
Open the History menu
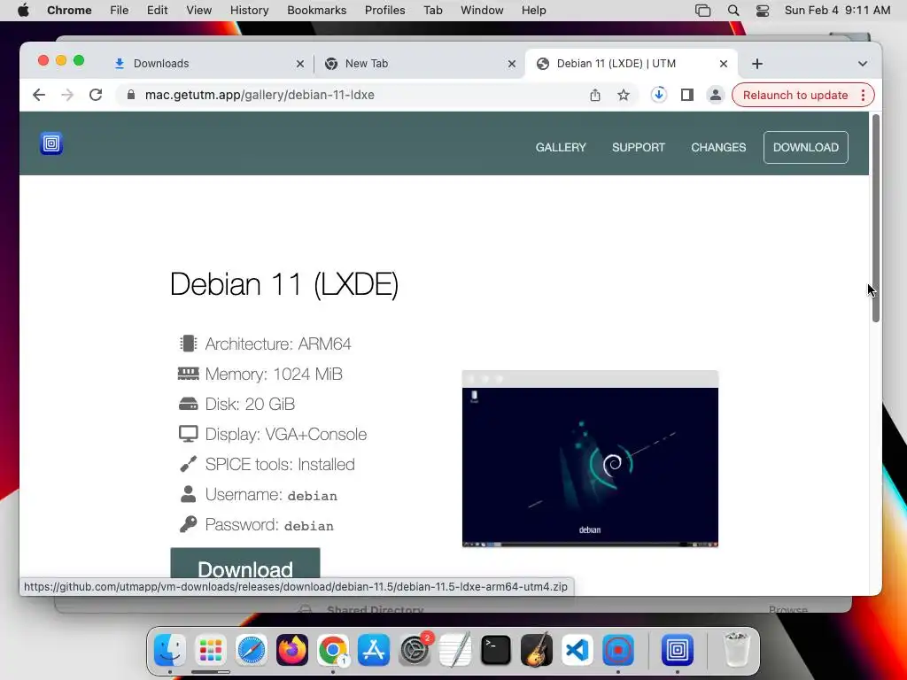click(249, 11)
